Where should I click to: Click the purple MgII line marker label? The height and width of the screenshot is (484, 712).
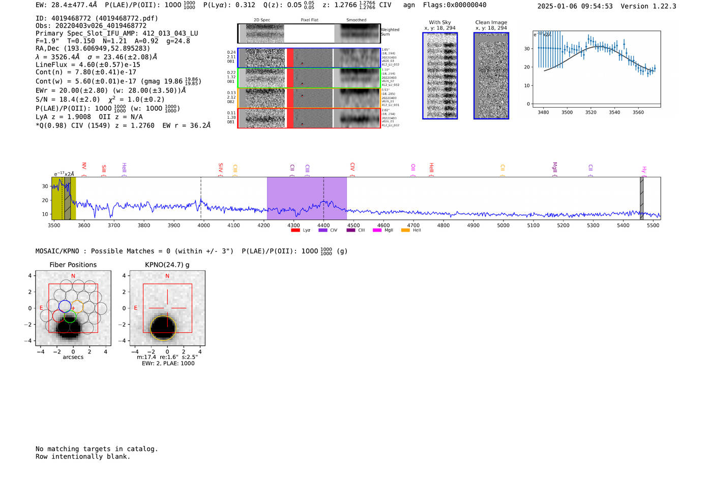[x=555, y=167]
